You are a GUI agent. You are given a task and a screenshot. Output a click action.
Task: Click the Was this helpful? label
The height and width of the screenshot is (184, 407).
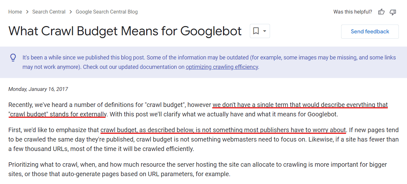[353, 12]
